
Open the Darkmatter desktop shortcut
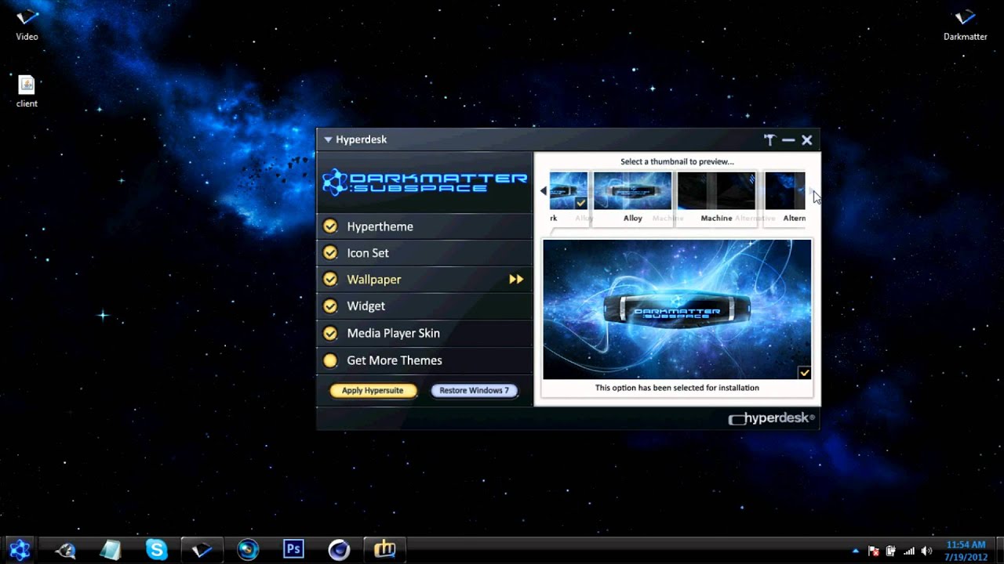coord(965,23)
